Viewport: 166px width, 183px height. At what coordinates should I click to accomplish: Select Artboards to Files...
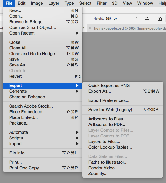[123, 119]
